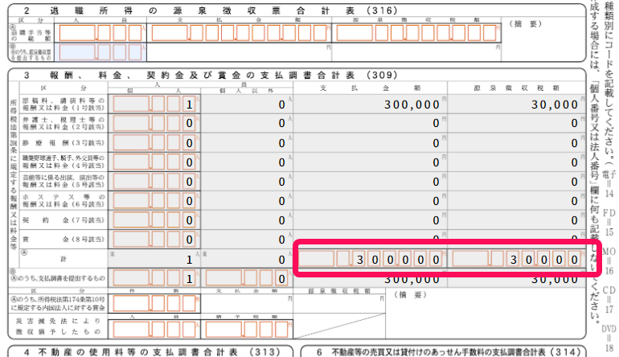Click the 30,000 withholding tax in the 原稿料 row
Screen dimensions: 619x357
[555, 105]
